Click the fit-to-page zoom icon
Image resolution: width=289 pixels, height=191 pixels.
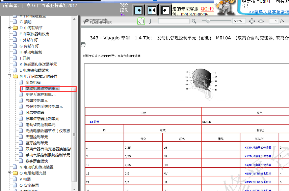[x=252, y=21]
